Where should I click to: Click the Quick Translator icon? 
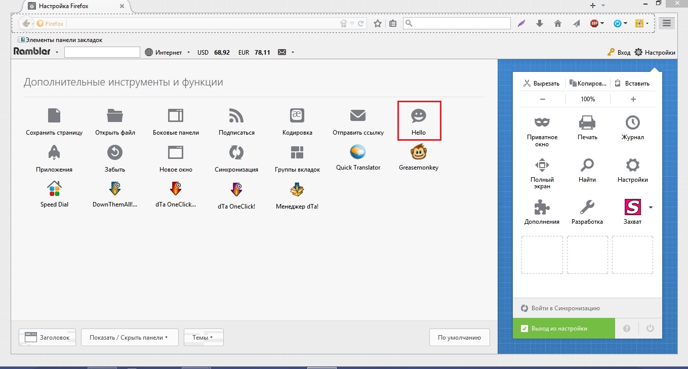[x=358, y=151]
